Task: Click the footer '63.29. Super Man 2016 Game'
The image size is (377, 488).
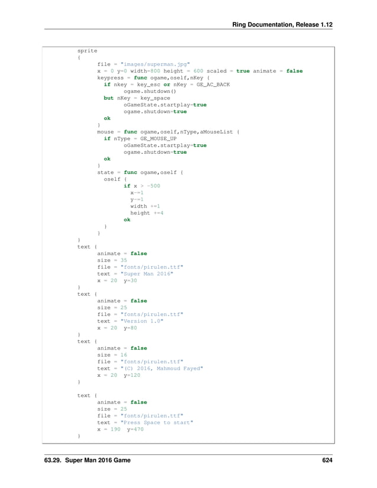Action: click(x=87, y=460)
